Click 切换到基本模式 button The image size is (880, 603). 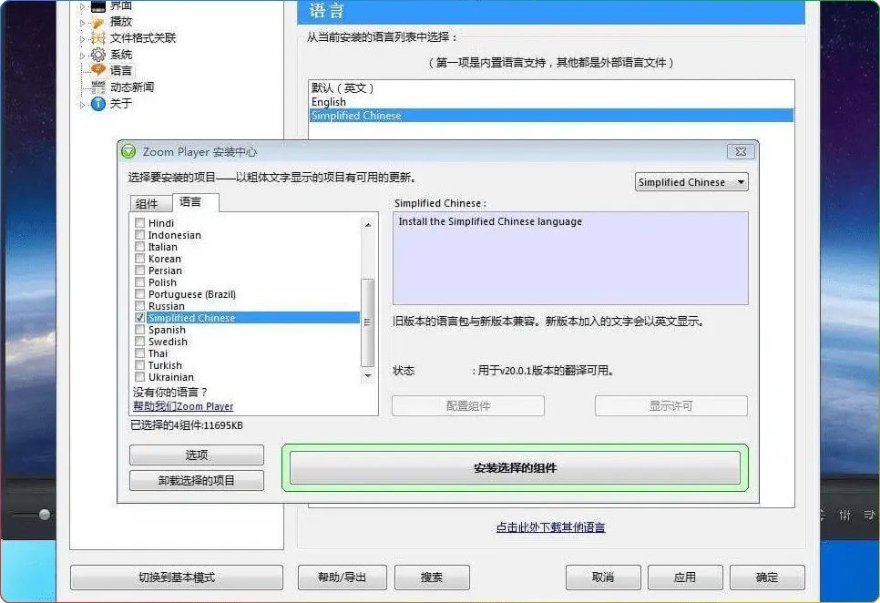pyautogui.click(x=176, y=577)
